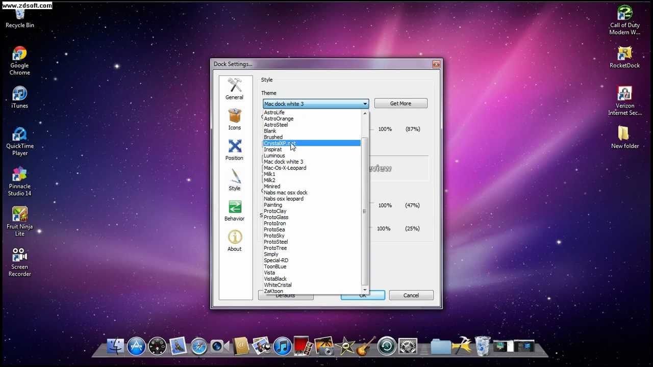
Task: Launch GarageBand guitar icon in dock
Action: tap(365, 347)
